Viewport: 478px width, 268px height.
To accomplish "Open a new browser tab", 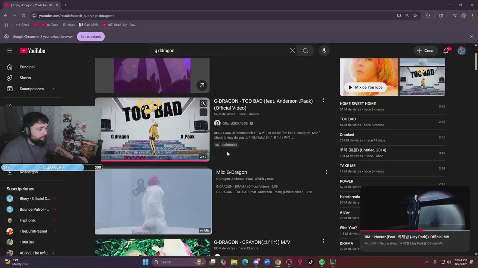I will (x=66, y=5).
